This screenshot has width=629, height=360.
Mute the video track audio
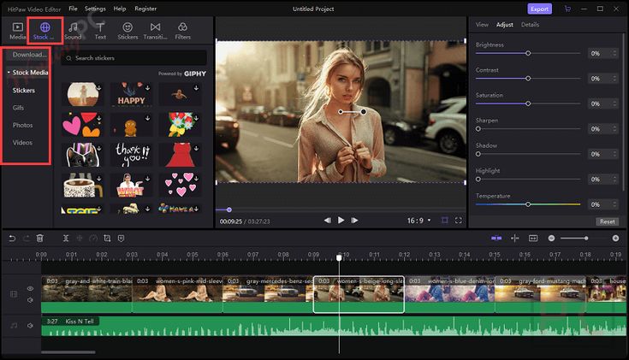30,300
